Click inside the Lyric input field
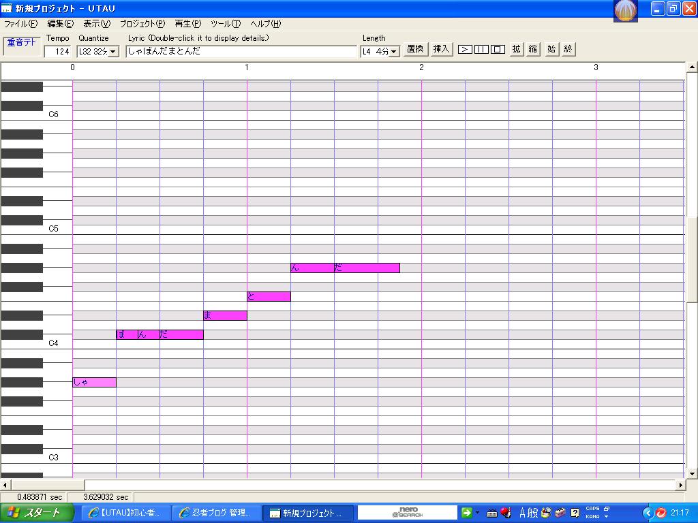This screenshot has height=523, width=698. pos(241,52)
